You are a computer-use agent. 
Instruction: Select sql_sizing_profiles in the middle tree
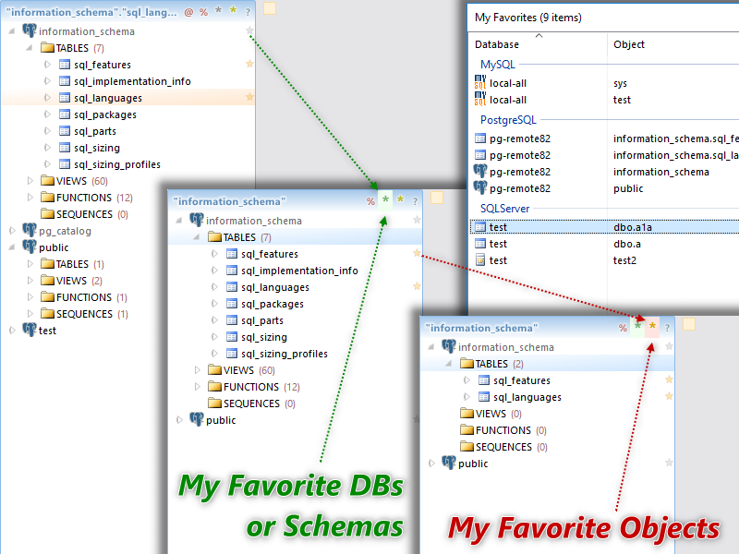click(x=285, y=354)
